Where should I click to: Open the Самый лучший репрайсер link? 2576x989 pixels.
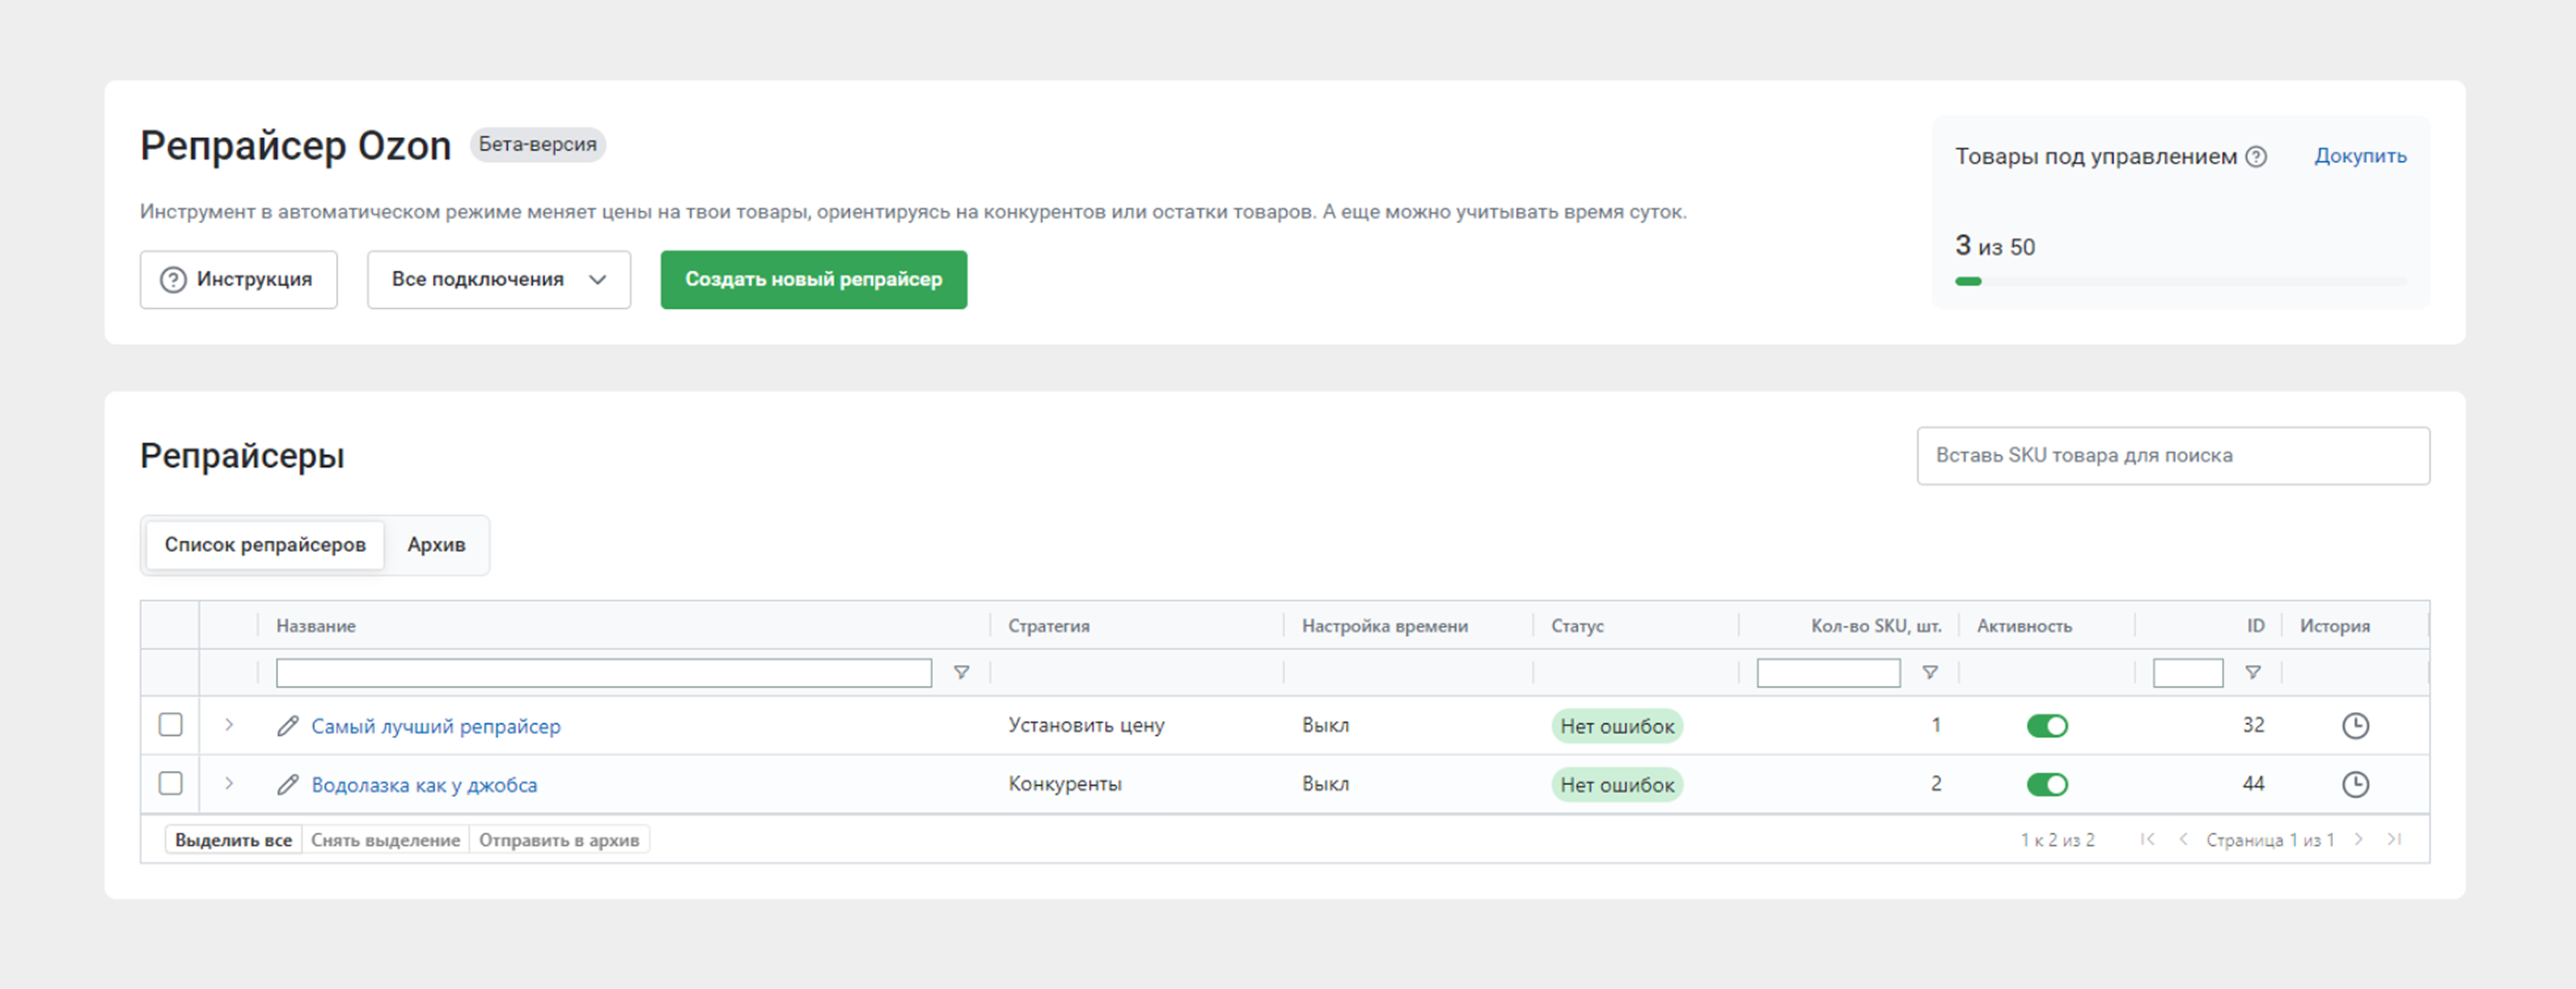436,727
